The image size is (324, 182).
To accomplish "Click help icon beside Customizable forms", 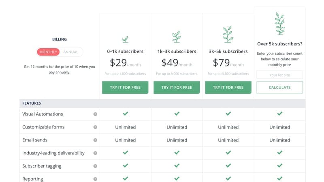I will pyautogui.click(x=95, y=127).
